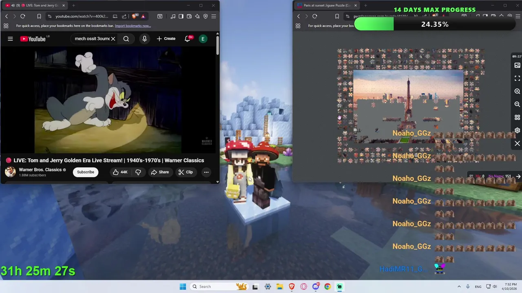Zoom in on the jigsaw puzzle

[x=517, y=92]
